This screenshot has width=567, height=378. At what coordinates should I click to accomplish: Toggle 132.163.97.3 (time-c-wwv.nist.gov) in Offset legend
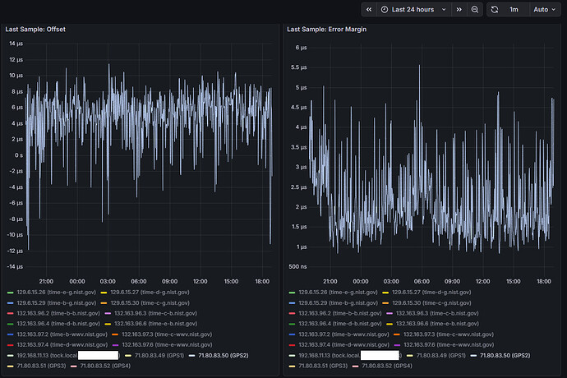click(x=162, y=334)
